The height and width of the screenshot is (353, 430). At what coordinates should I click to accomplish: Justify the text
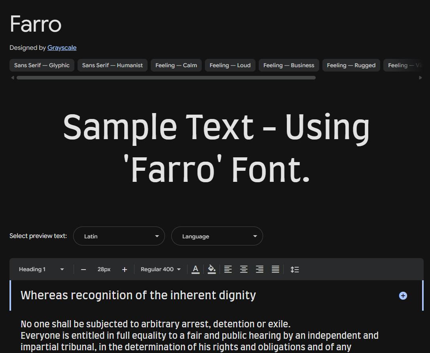(x=276, y=270)
